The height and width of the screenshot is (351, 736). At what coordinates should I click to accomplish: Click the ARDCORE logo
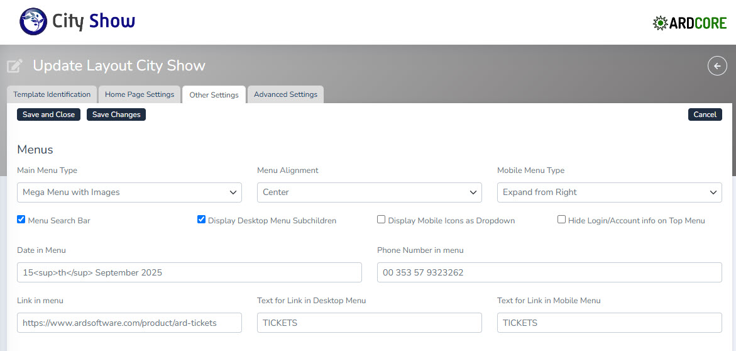pos(689,23)
